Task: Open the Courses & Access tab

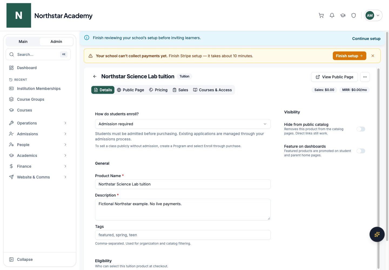Action: (213, 90)
